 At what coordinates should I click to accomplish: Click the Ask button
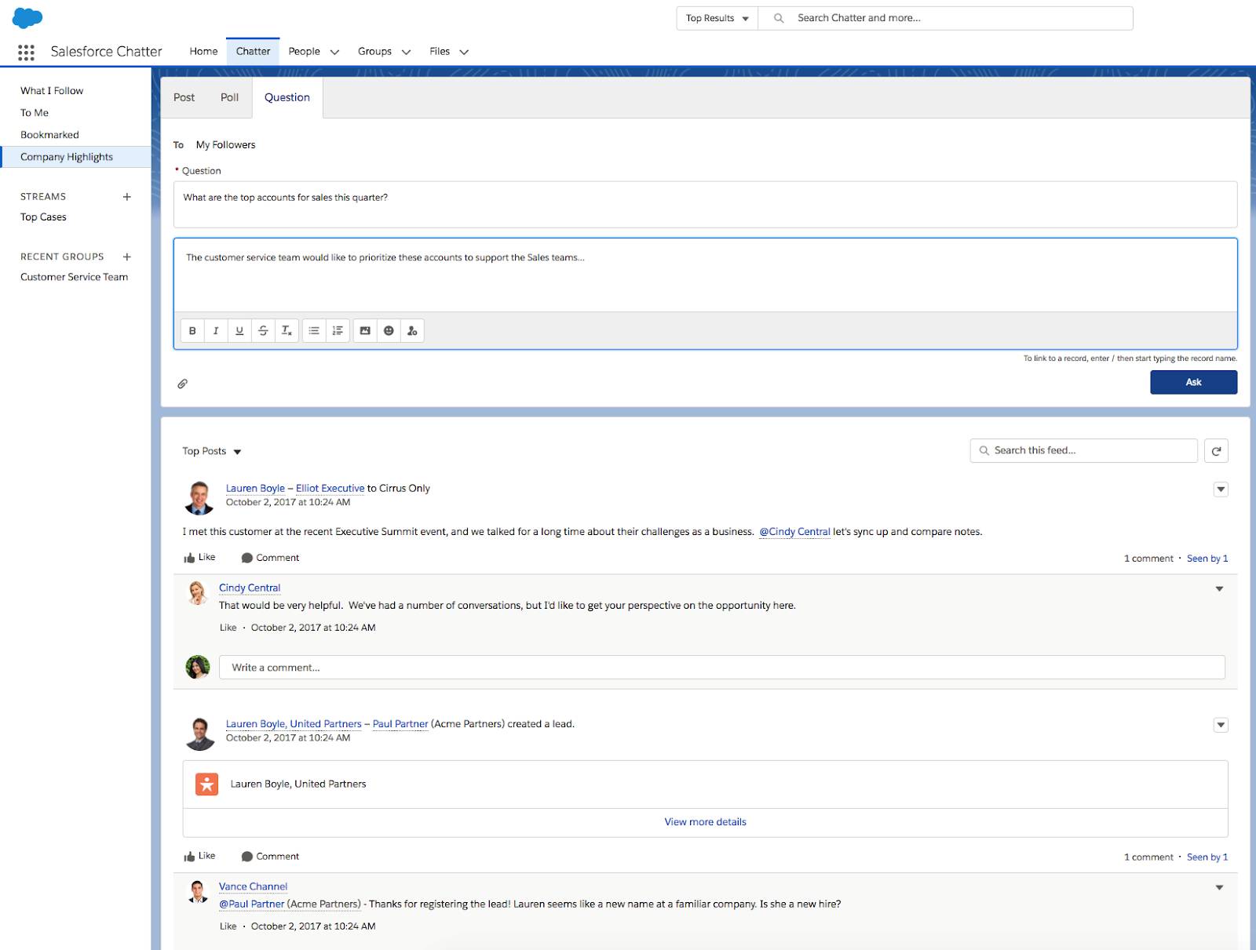pos(1193,382)
